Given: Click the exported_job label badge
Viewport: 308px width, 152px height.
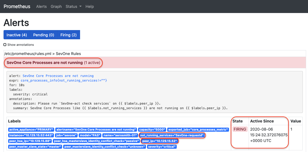Looking at the screenshot, I should [198, 130].
